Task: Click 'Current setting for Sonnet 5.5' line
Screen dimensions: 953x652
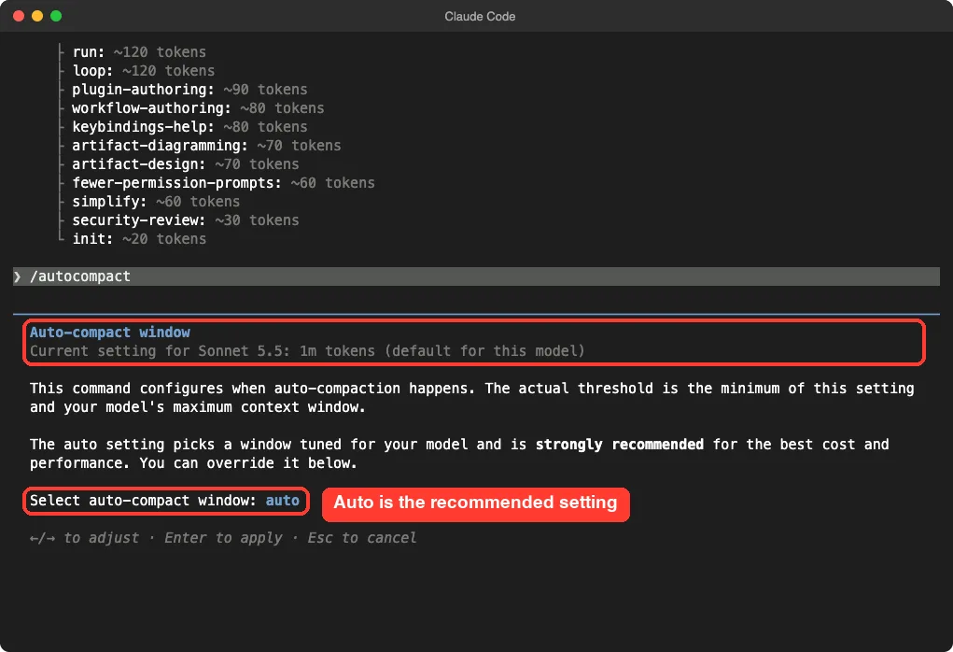Action: pos(307,351)
